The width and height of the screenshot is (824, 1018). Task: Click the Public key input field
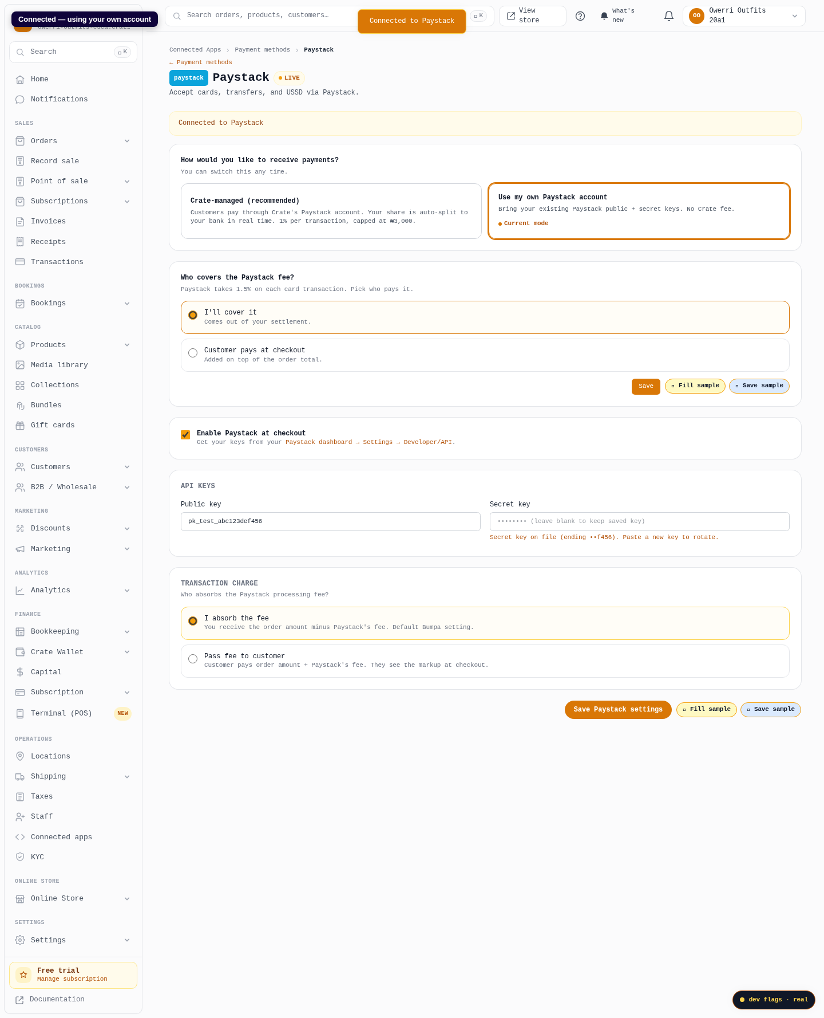(331, 521)
